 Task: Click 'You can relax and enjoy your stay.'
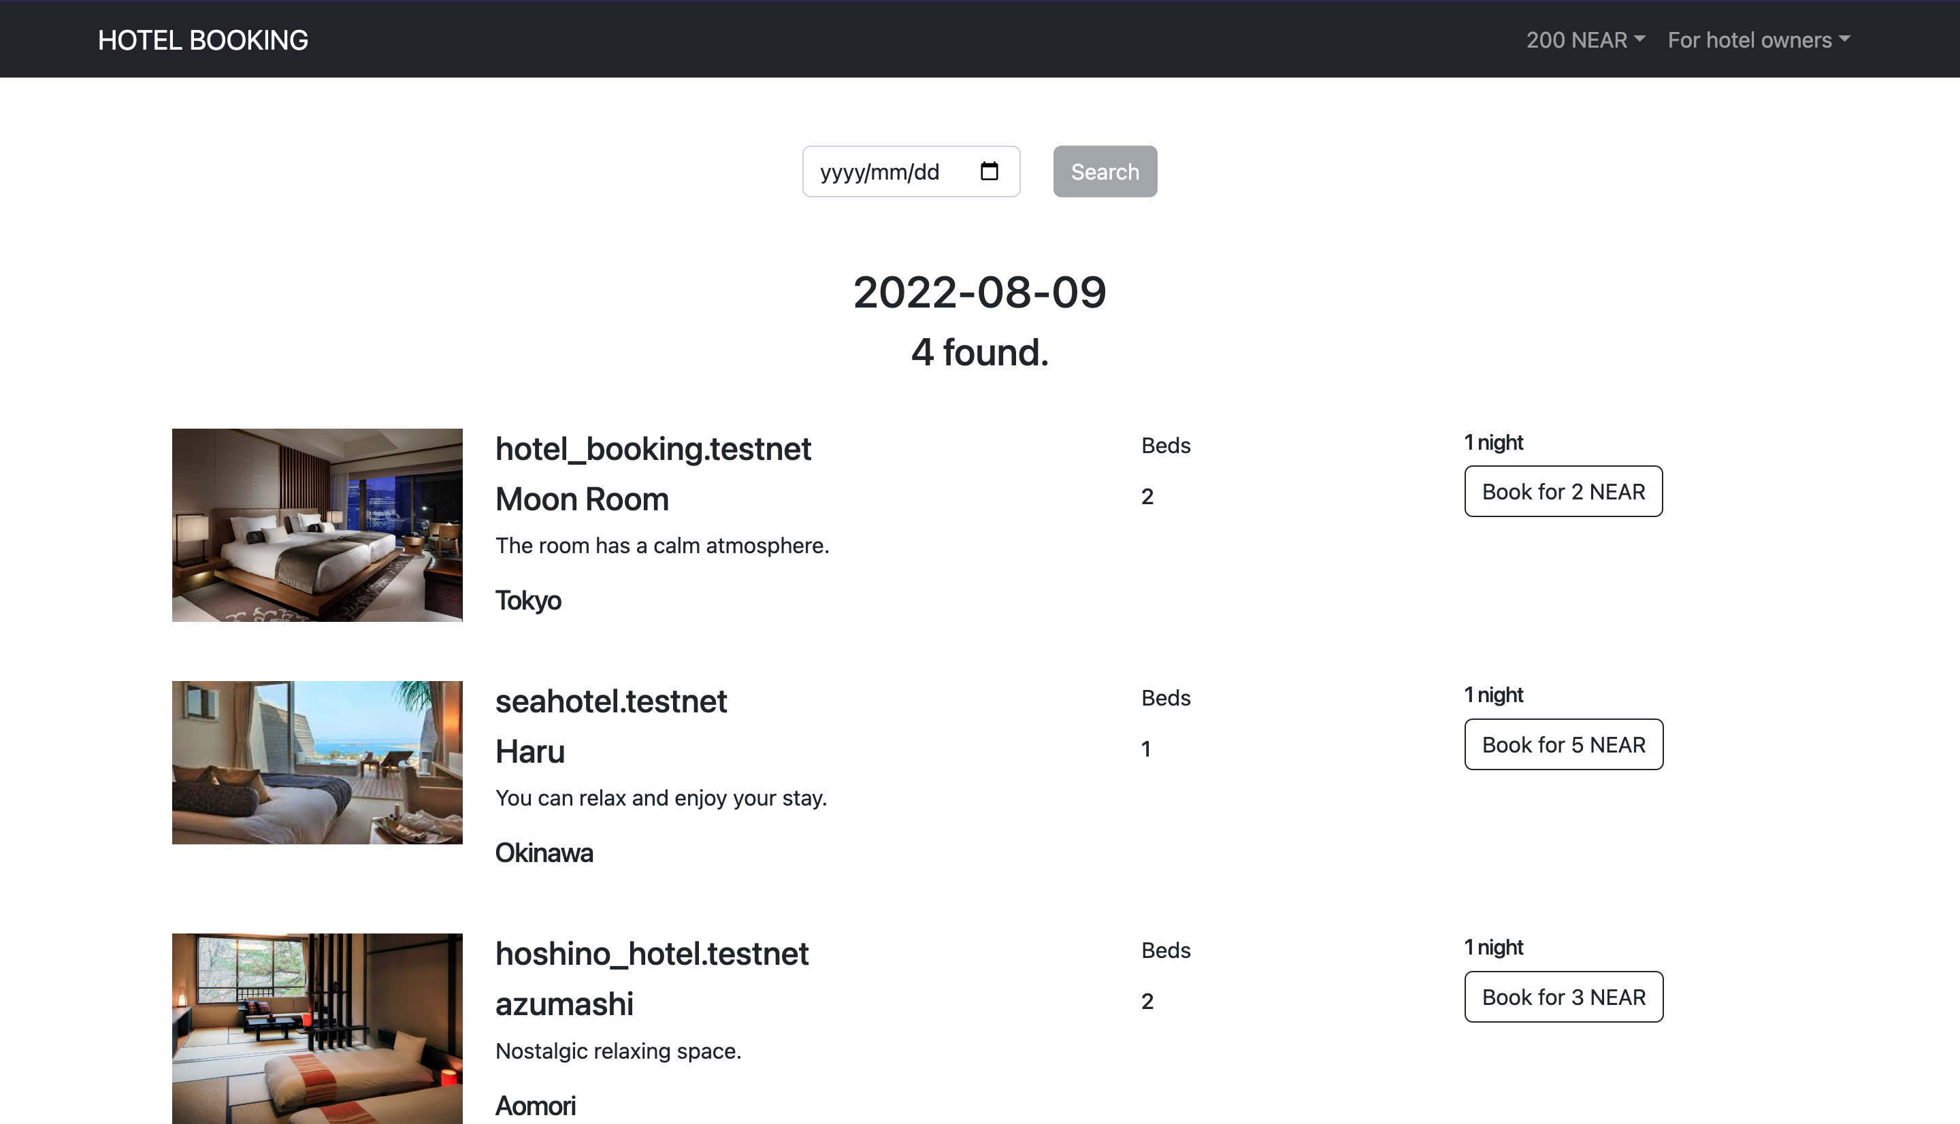[x=661, y=797]
